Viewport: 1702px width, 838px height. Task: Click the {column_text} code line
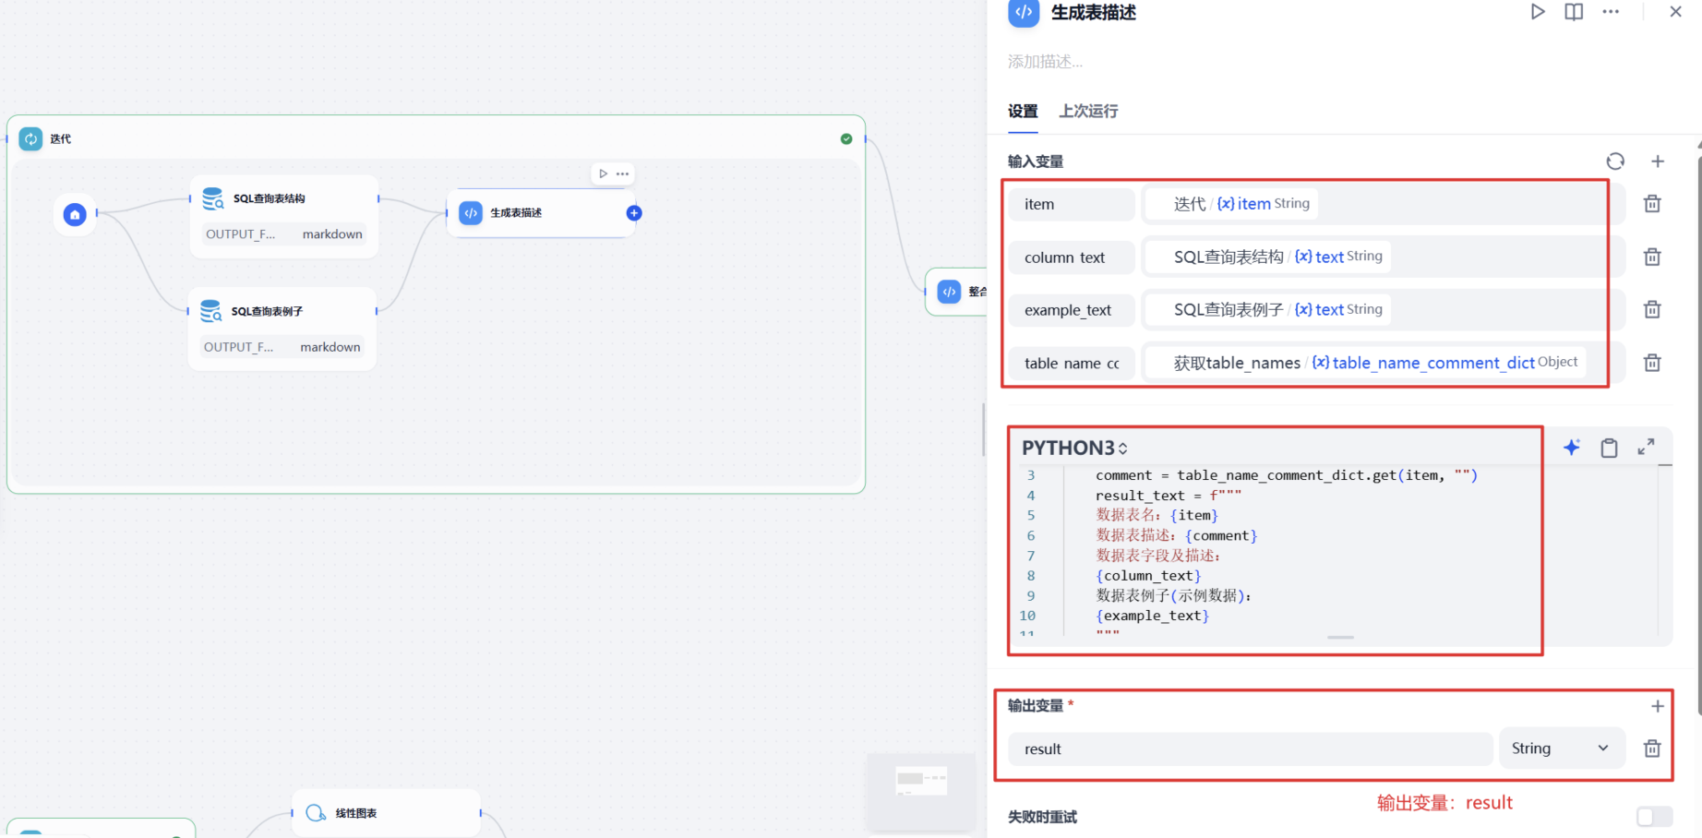click(1148, 575)
